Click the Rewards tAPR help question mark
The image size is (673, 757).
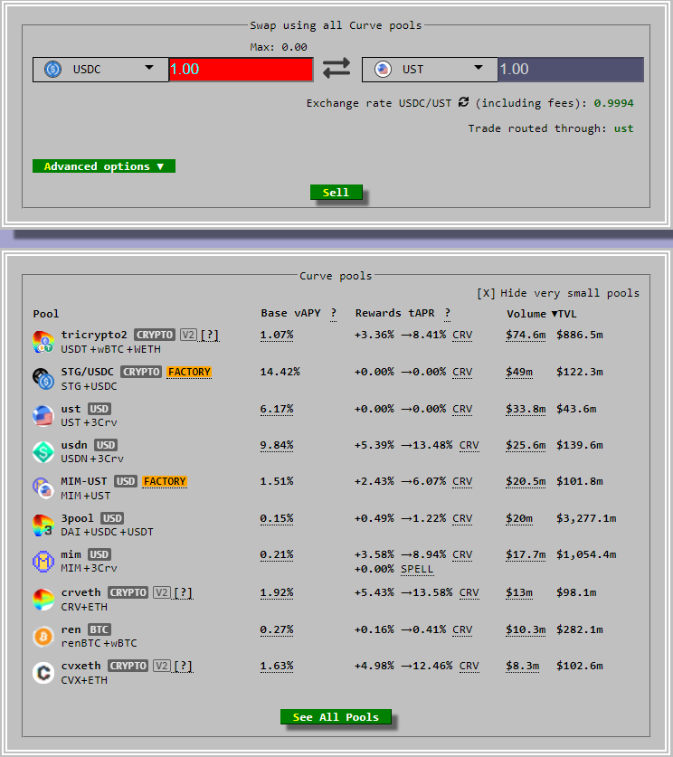tap(448, 314)
